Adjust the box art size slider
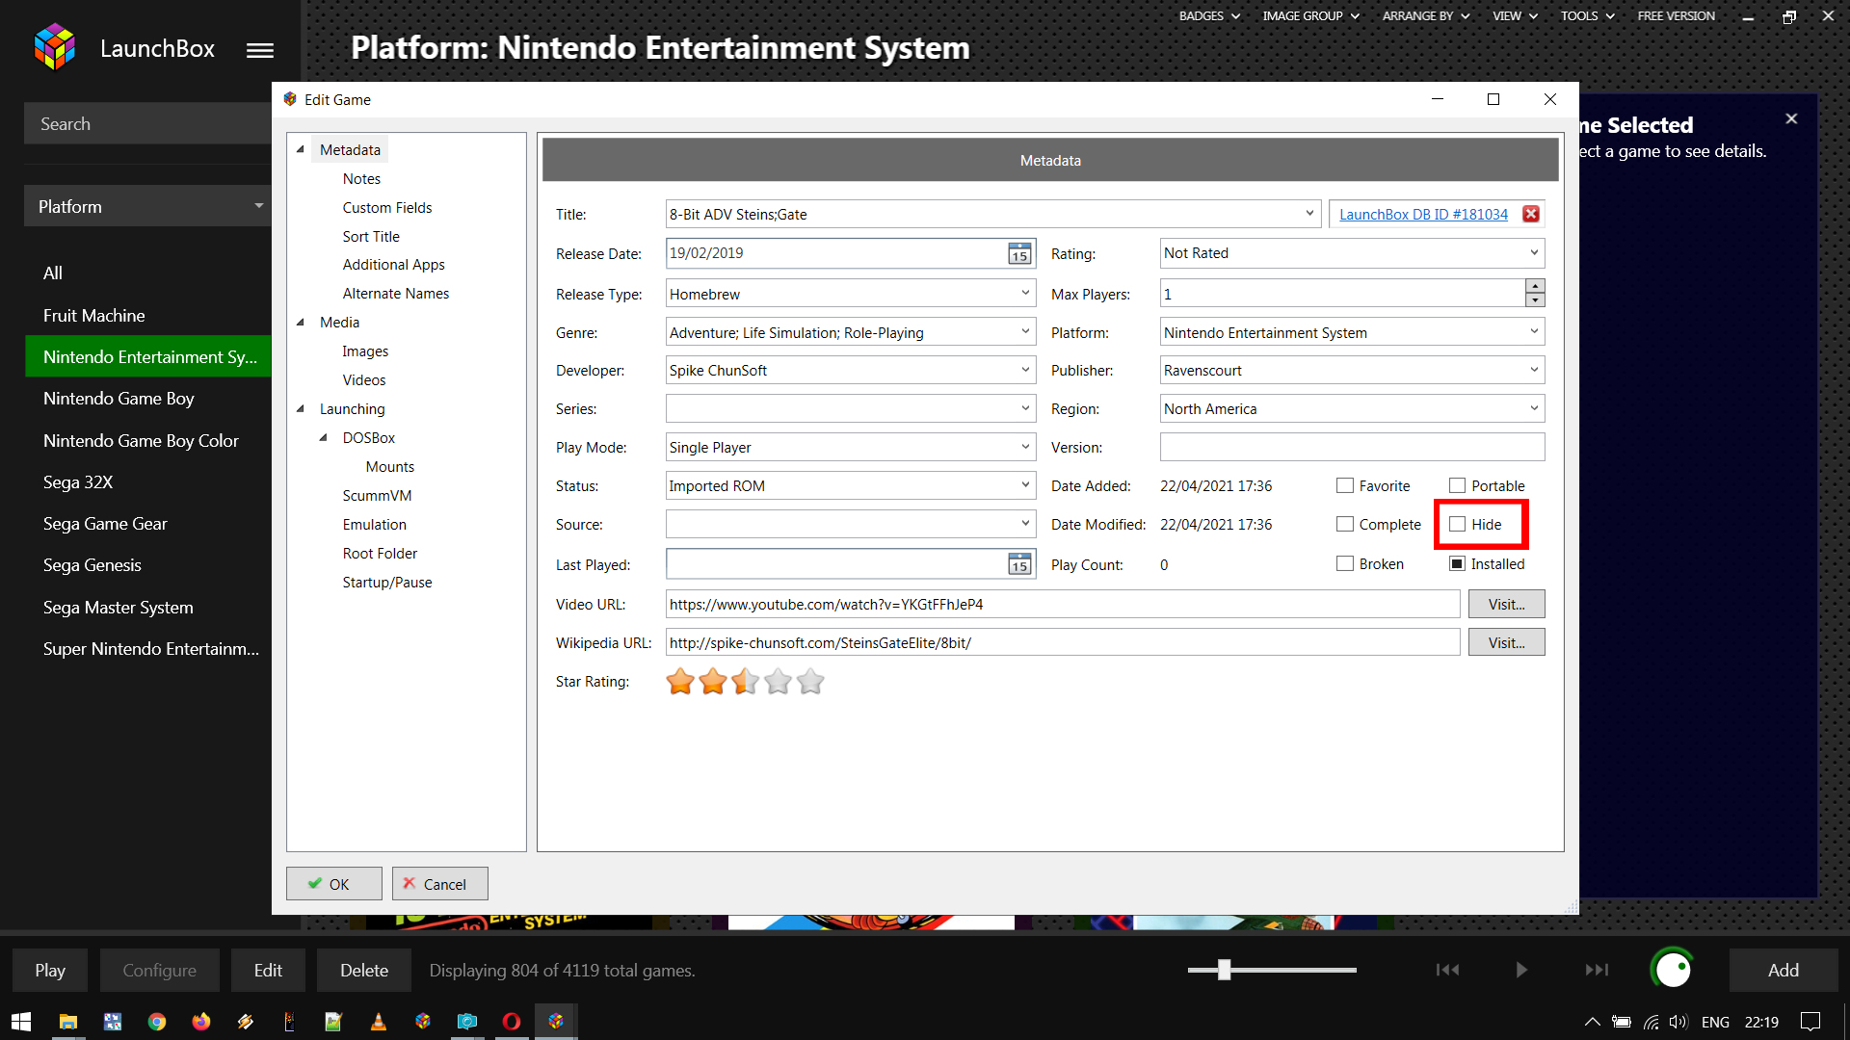 click(x=1224, y=970)
